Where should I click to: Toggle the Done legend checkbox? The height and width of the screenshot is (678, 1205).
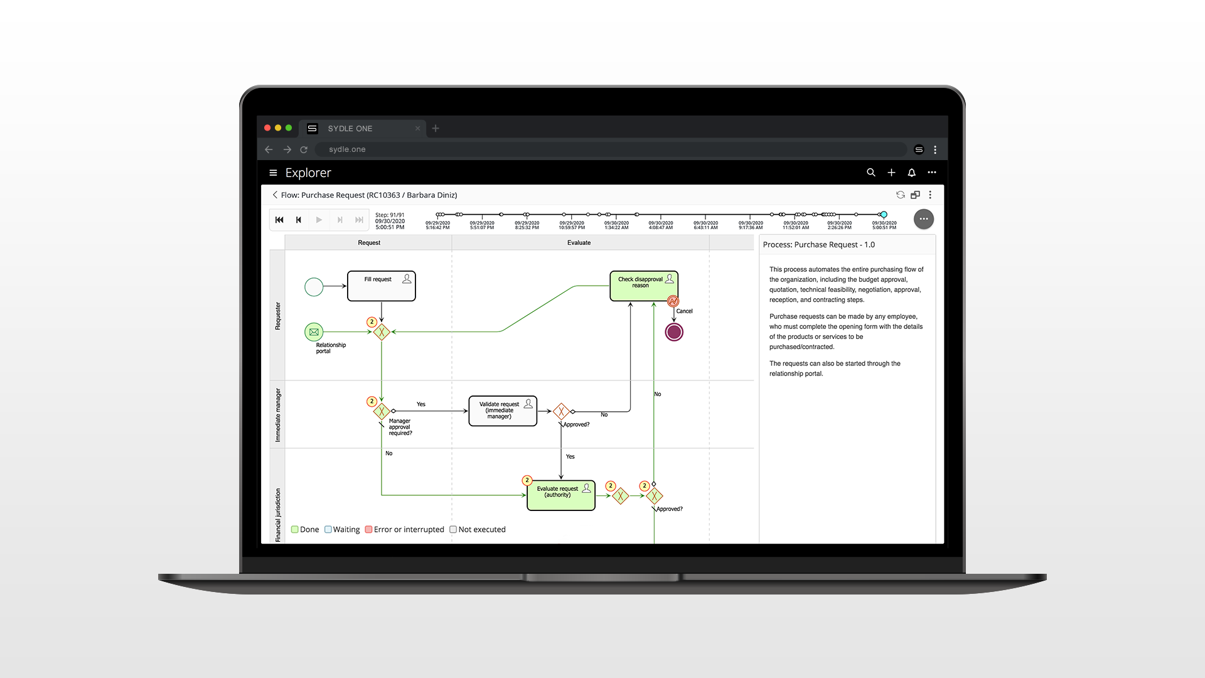295,530
